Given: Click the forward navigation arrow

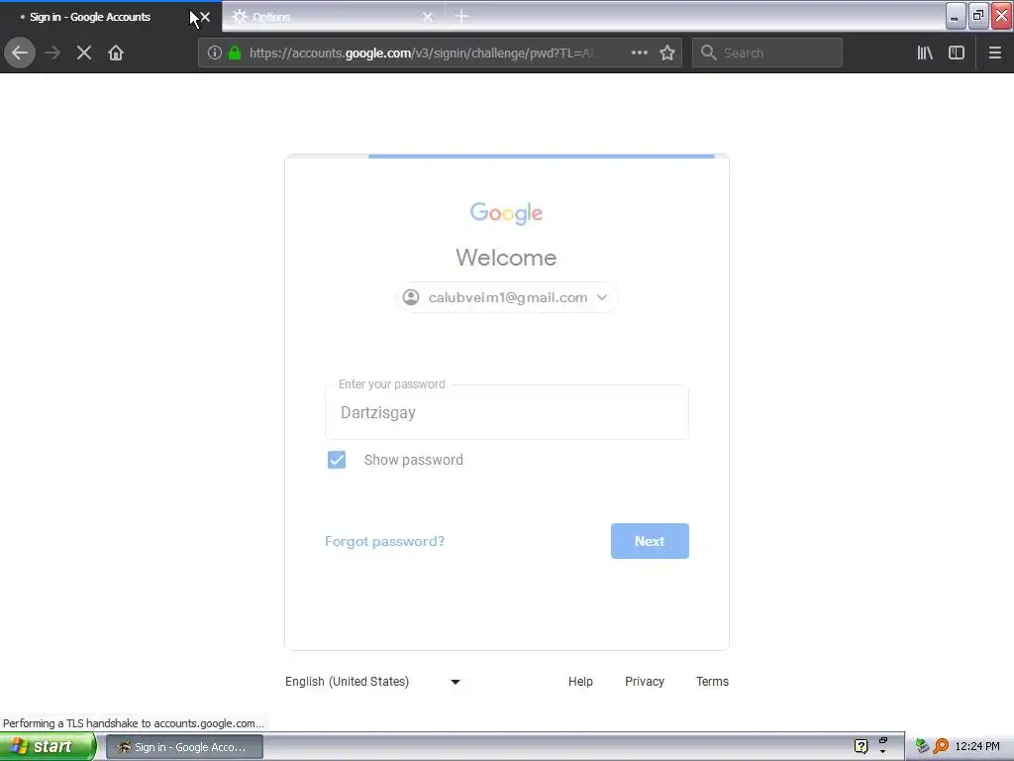Looking at the screenshot, I should [x=52, y=53].
